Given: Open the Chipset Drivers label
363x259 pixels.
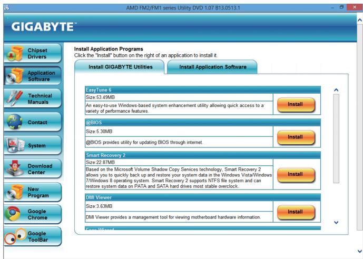Looking at the screenshot, I should pos(37,53).
